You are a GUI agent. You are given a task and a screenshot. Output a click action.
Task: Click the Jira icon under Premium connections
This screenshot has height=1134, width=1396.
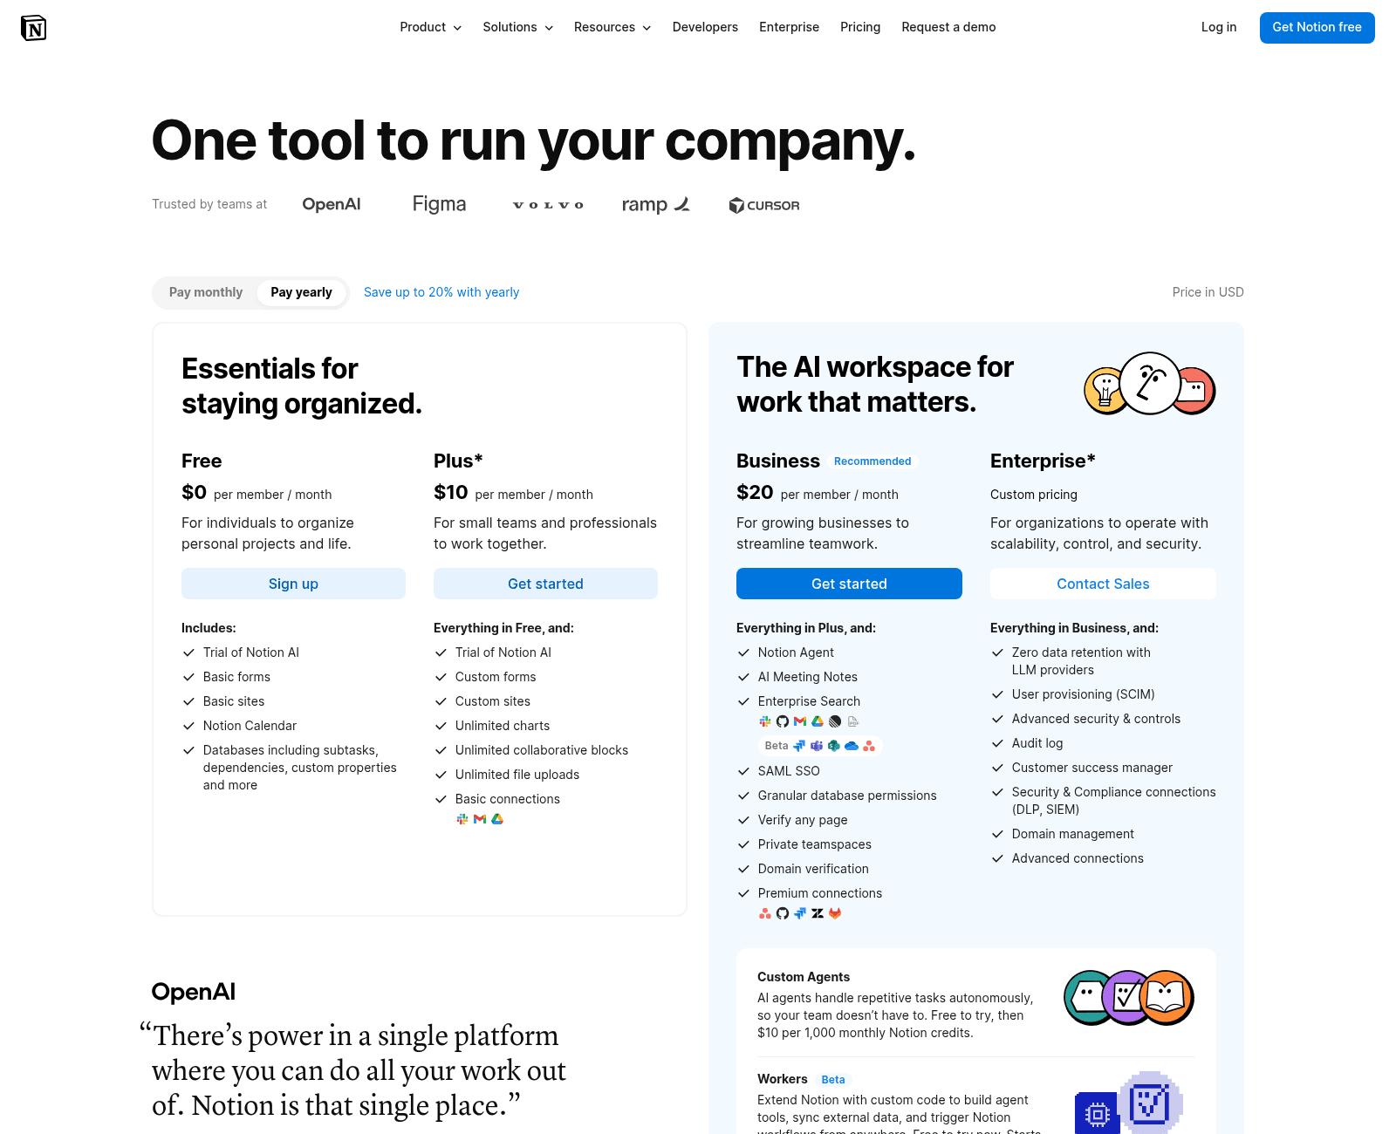coord(800,913)
